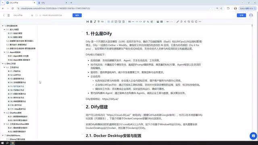Click the blue share button
258x145 pixels.
[x=241, y=15]
